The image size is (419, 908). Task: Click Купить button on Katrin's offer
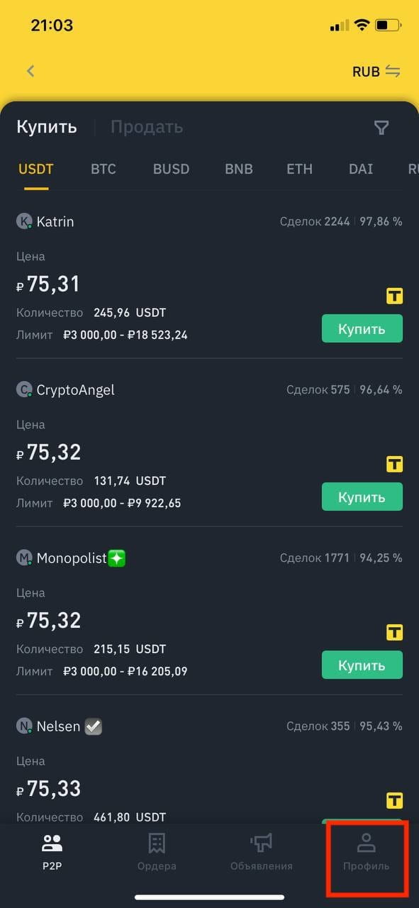(362, 328)
